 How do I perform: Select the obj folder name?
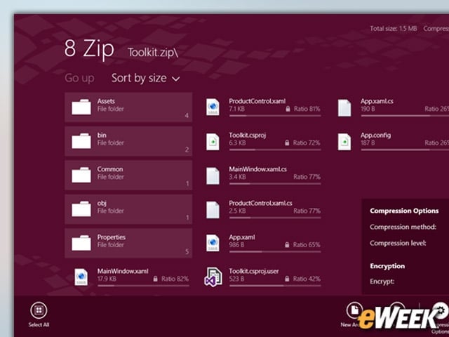[x=102, y=204]
